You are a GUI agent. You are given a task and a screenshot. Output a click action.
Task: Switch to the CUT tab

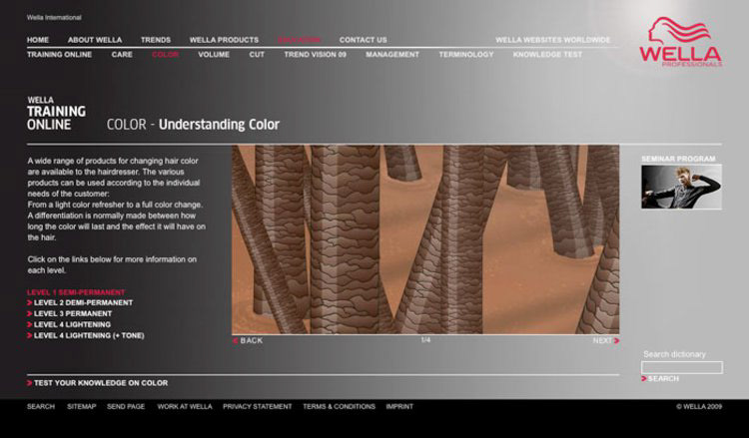[x=257, y=55]
